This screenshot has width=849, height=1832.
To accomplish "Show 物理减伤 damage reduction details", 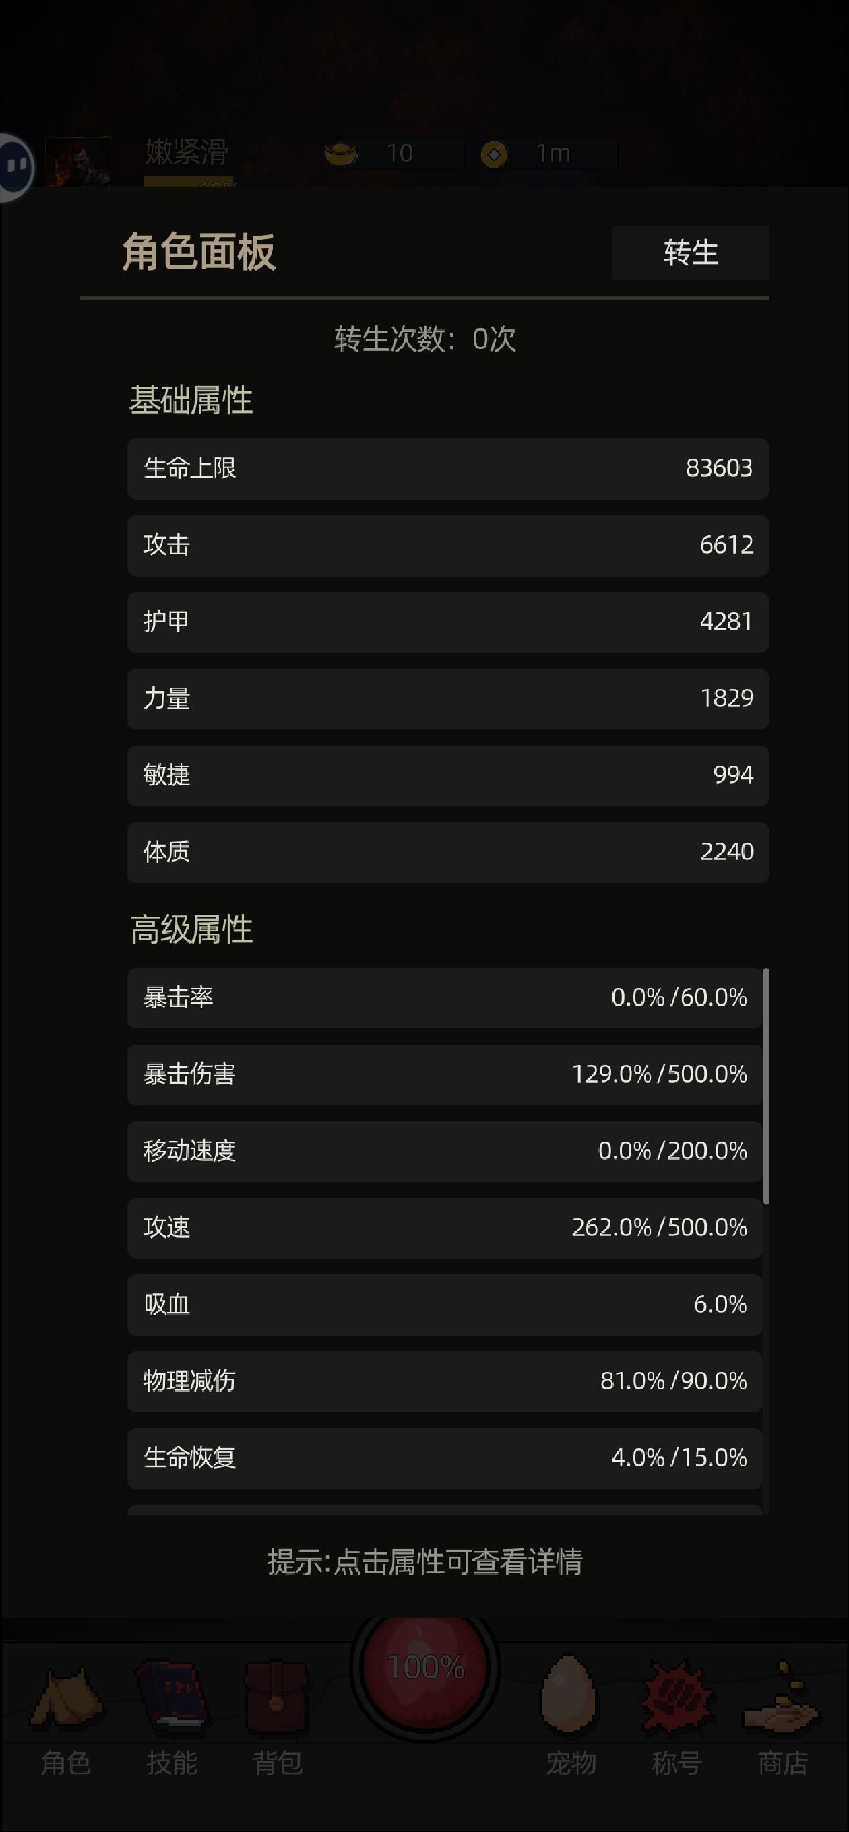I will coord(445,1382).
